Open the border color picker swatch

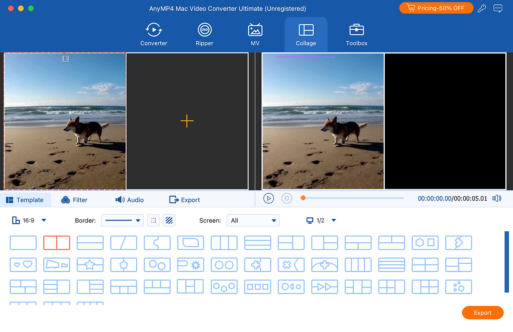pos(153,220)
